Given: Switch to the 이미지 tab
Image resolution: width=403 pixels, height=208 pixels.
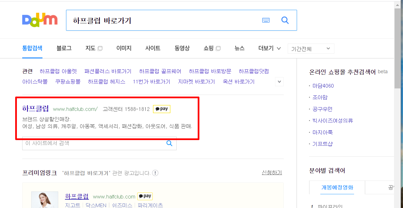Looking at the screenshot, I should [x=124, y=48].
